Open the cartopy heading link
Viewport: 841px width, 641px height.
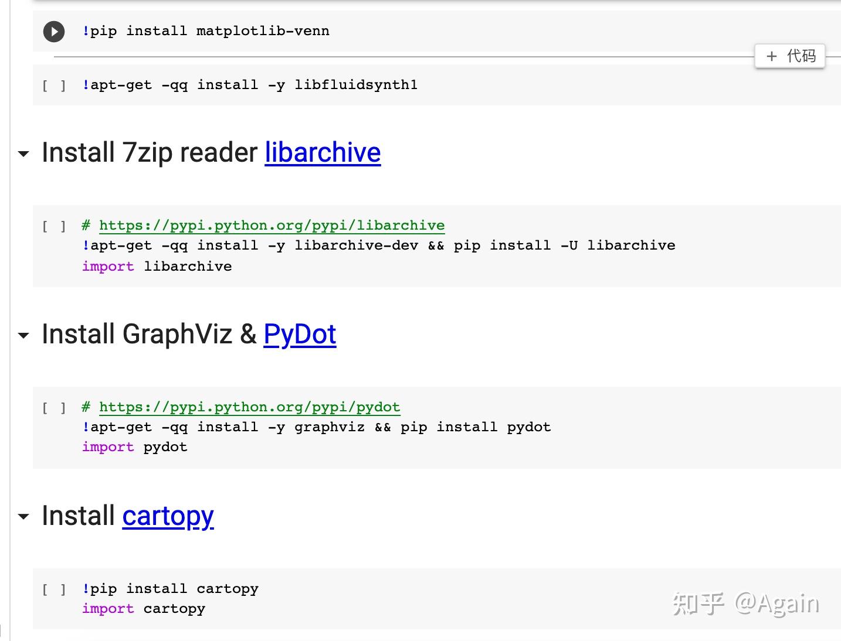[168, 516]
